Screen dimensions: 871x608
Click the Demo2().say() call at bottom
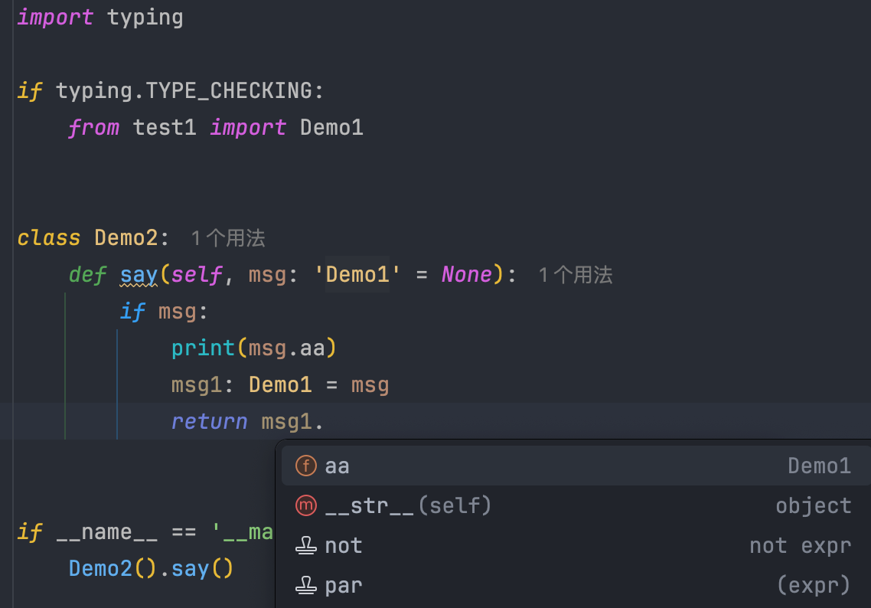coord(150,568)
